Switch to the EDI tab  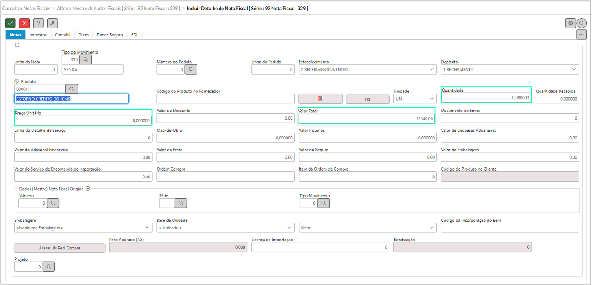[134, 35]
